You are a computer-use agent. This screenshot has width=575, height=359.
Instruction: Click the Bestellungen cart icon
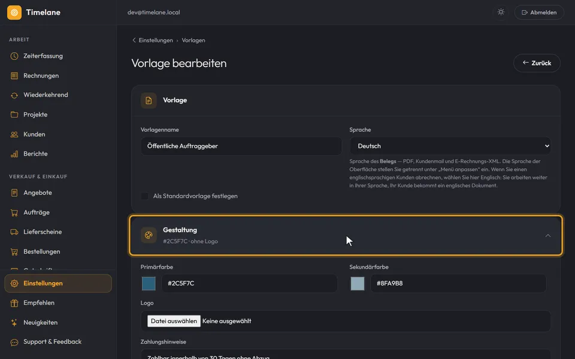click(x=14, y=252)
